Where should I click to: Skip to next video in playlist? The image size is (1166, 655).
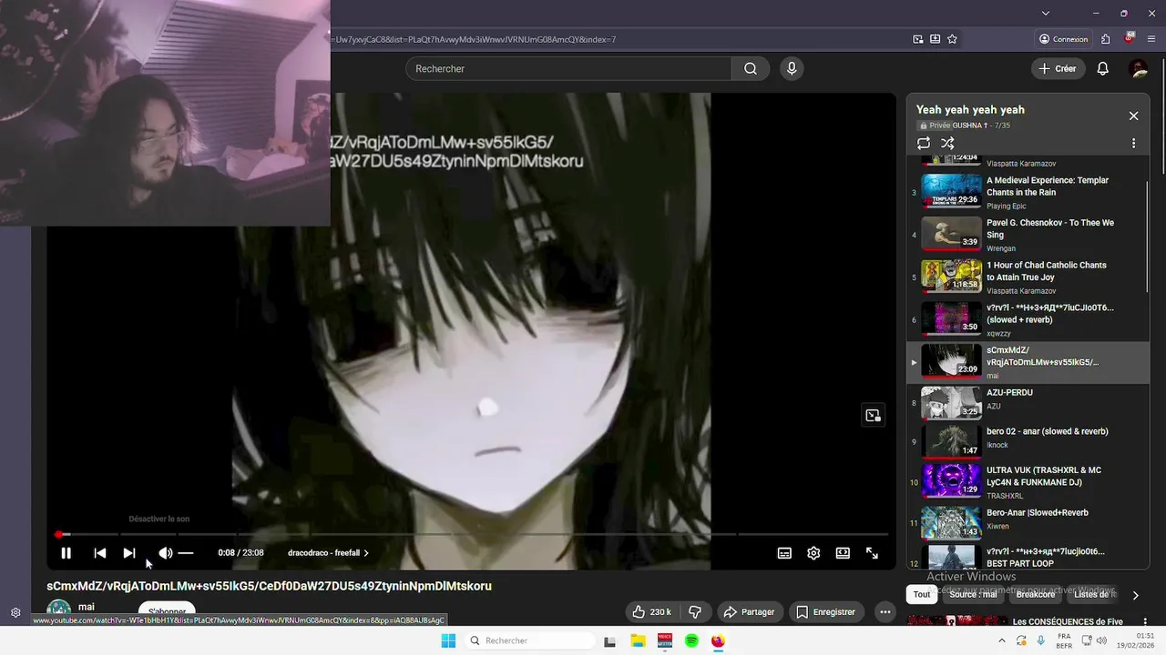click(x=129, y=553)
